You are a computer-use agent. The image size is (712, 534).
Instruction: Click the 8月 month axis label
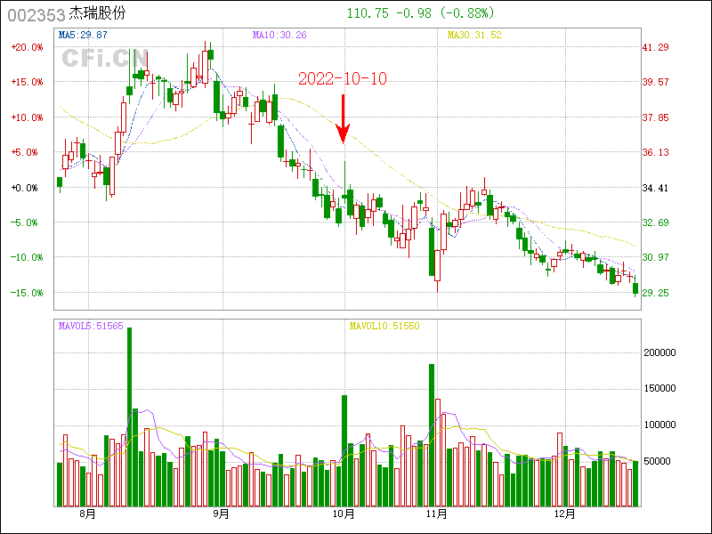[86, 514]
